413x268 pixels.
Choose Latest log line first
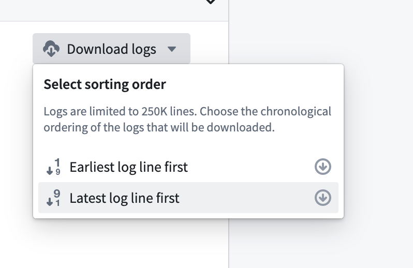(x=124, y=198)
